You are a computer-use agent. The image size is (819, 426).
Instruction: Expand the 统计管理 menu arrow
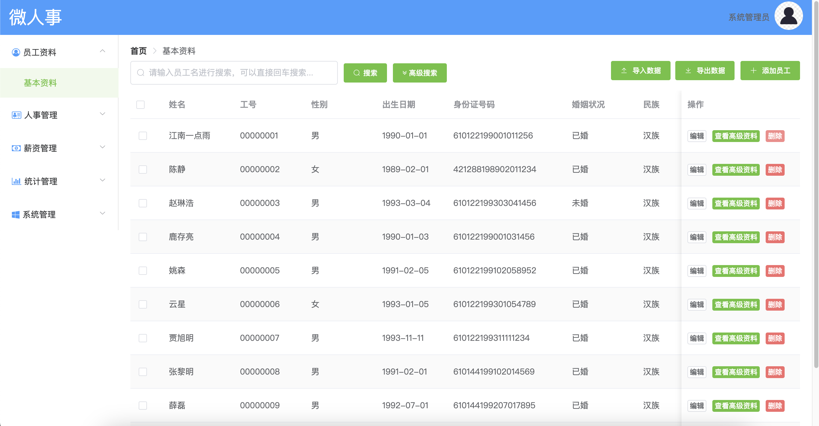click(x=103, y=180)
